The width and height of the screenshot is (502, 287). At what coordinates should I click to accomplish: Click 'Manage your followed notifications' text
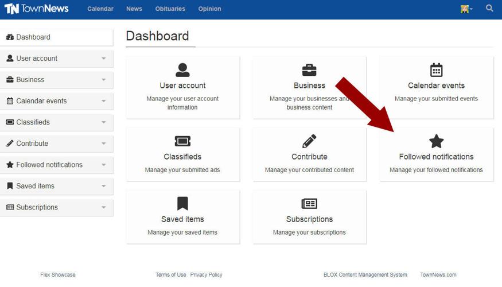tap(436, 170)
